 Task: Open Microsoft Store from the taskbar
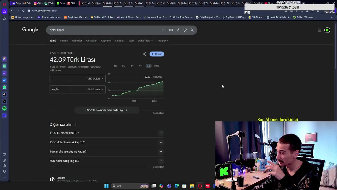pos(184,186)
